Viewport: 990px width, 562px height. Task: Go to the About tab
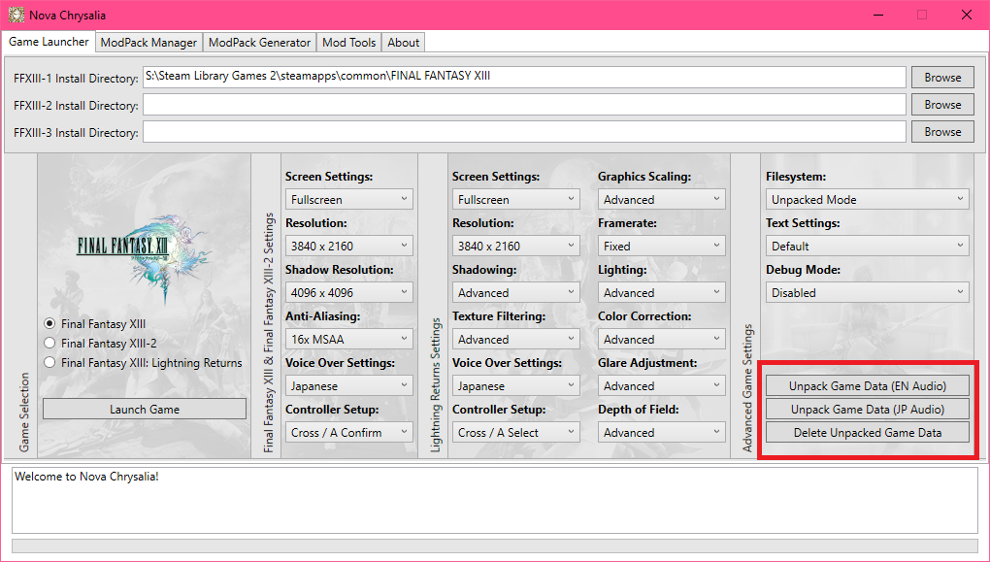click(404, 43)
